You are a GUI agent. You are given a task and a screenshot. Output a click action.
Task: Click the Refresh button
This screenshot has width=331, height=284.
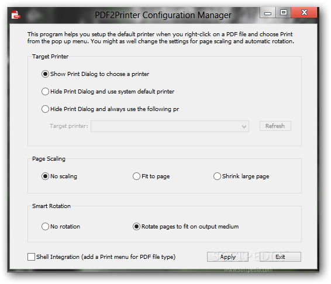(x=275, y=126)
